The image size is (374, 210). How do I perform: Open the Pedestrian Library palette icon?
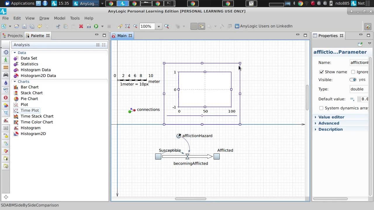tap(6, 60)
